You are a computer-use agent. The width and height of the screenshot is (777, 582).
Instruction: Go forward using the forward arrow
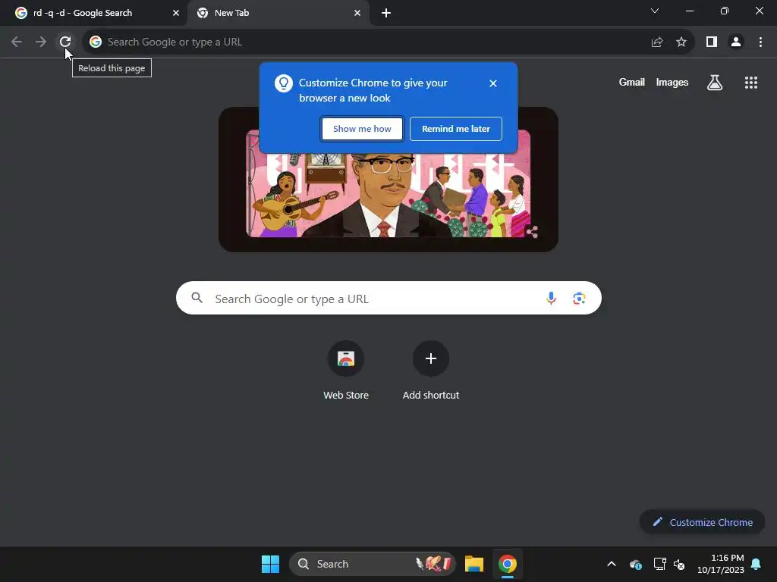[x=41, y=42]
